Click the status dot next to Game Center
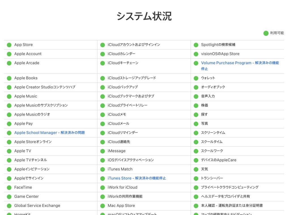Image resolution: width=290 pixels, height=215 pixels. [9, 197]
